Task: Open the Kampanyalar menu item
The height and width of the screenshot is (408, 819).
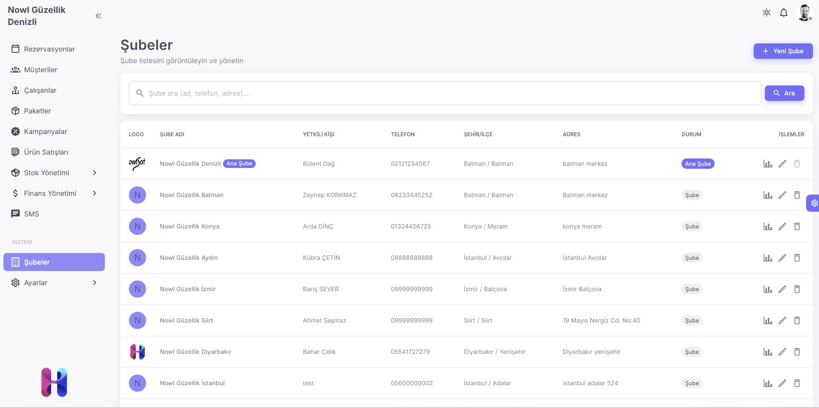Action: 45,131
